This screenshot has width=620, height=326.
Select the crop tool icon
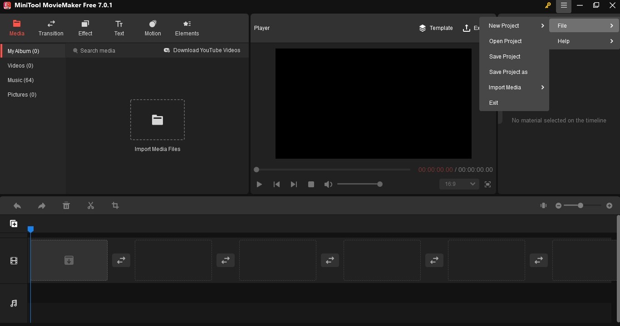pyautogui.click(x=115, y=206)
